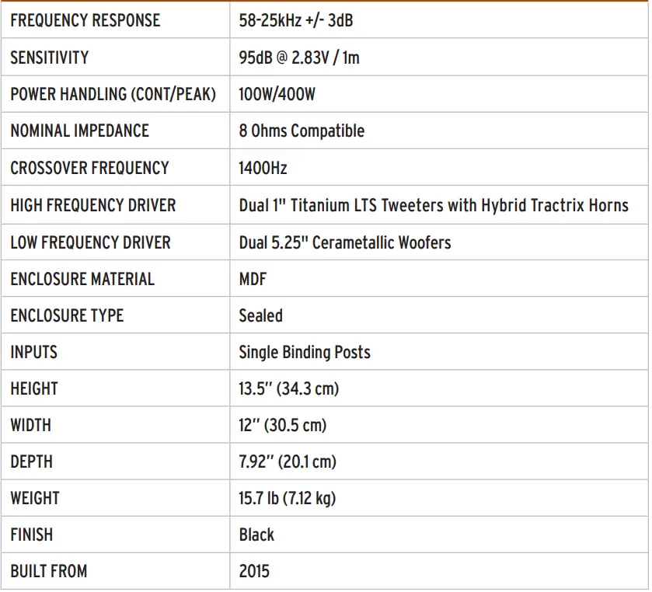Select the 58-25kHz +/- 3dB value
This screenshot has height=592, width=652.
click(295, 21)
